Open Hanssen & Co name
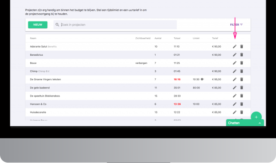Image resolution: width=276 pixels, height=163 pixels. [38, 104]
